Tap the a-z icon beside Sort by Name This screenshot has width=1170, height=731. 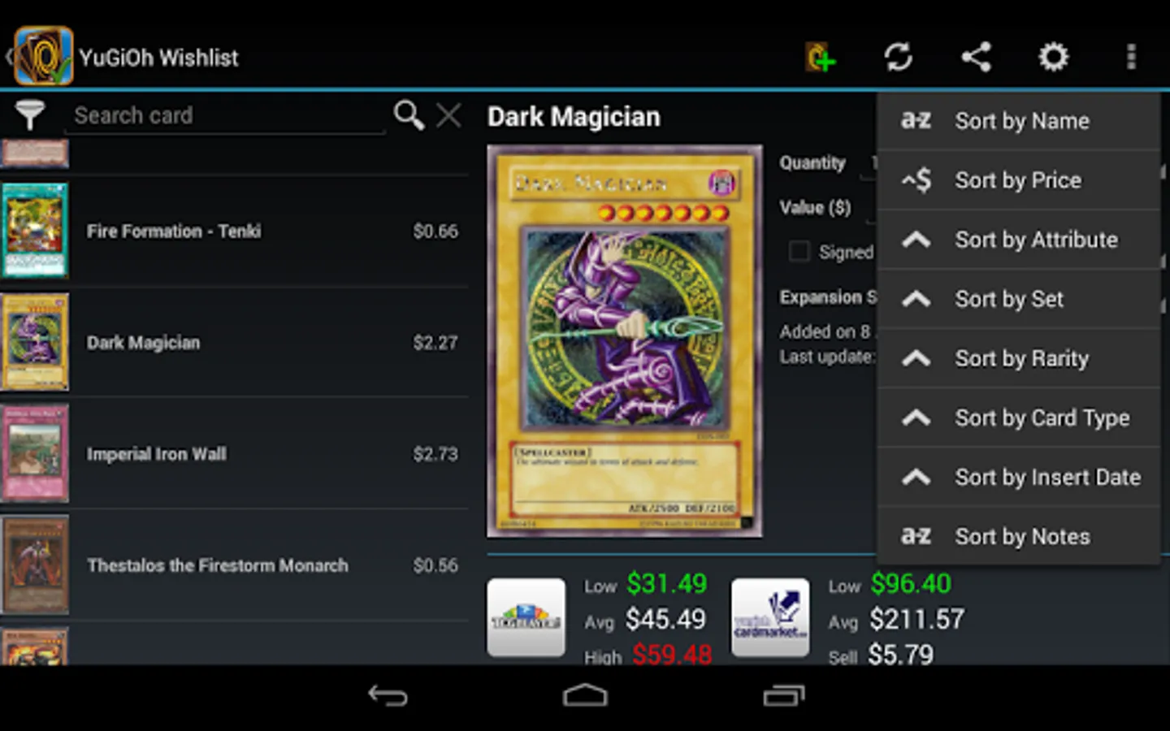click(916, 121)
